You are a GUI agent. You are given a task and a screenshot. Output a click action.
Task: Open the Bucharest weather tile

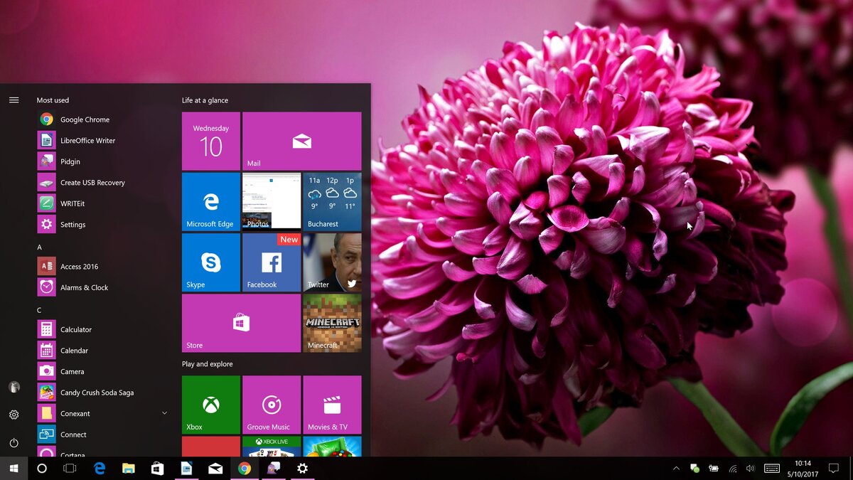coord(332,201)
